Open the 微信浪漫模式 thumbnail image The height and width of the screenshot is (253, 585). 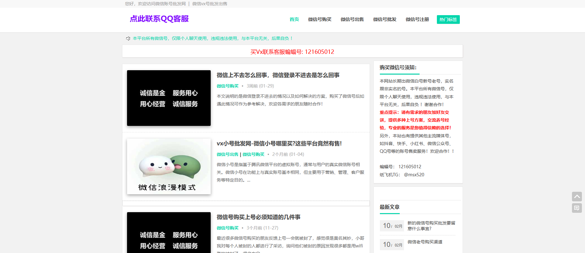169,166
